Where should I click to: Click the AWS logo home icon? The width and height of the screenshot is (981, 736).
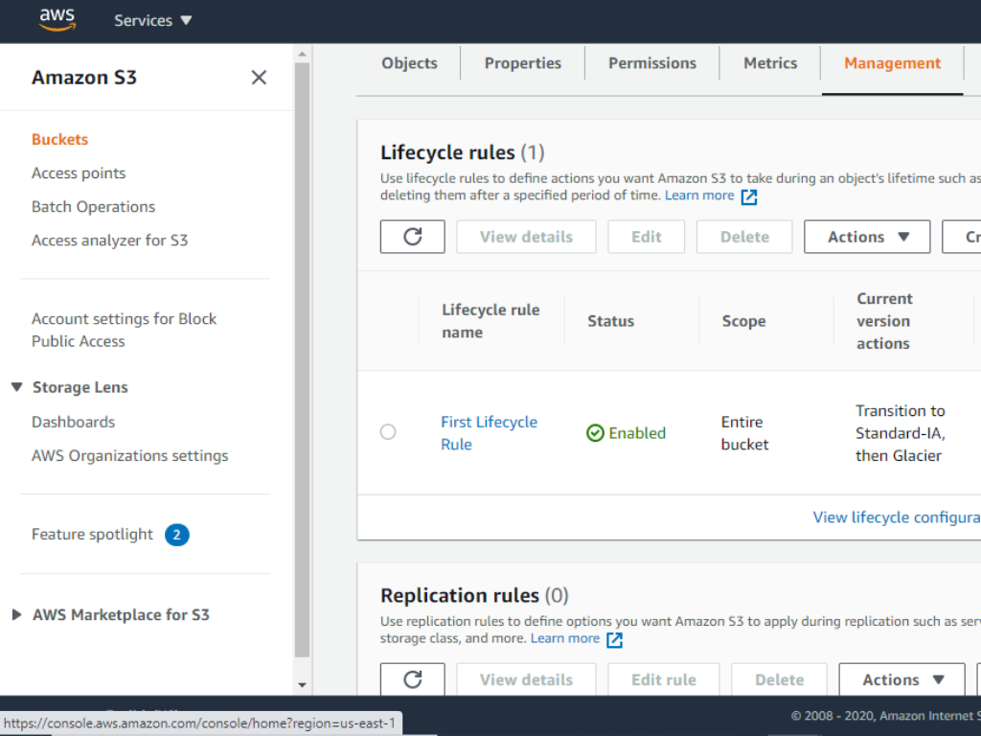click(x=57, y=20)
